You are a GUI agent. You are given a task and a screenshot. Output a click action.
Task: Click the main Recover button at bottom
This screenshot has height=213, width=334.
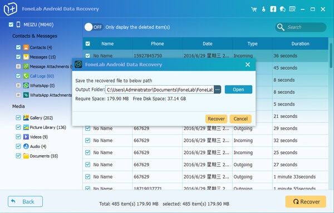coord(306,201)
